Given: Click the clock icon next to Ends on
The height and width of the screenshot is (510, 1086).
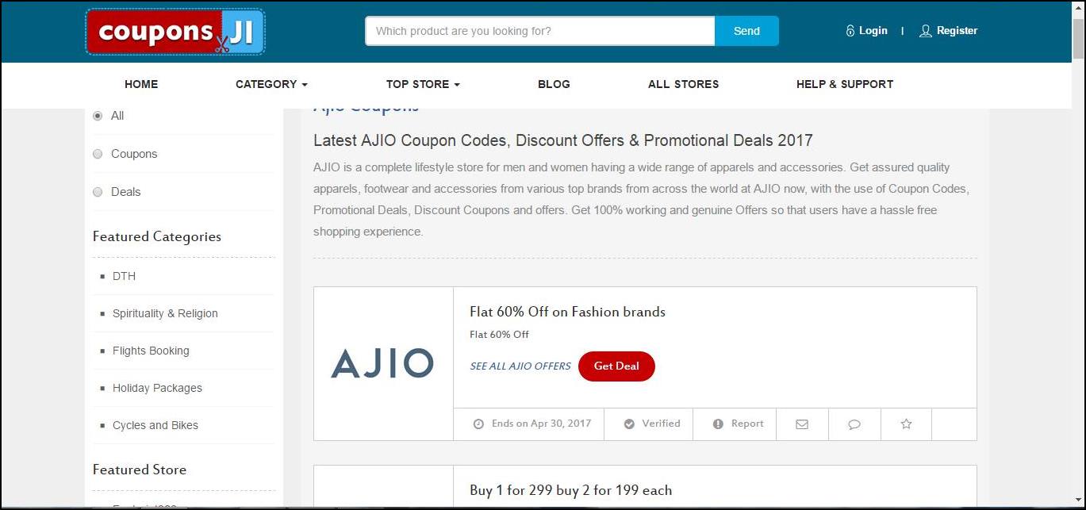Looking at the screenshot, I should 478,424.
